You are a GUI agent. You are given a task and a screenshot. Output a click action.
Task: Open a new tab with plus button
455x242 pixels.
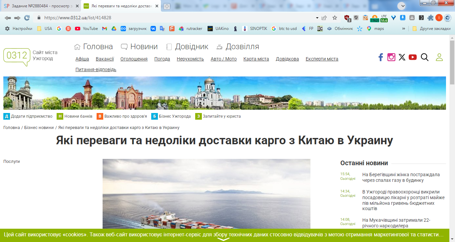click(167, 6)
